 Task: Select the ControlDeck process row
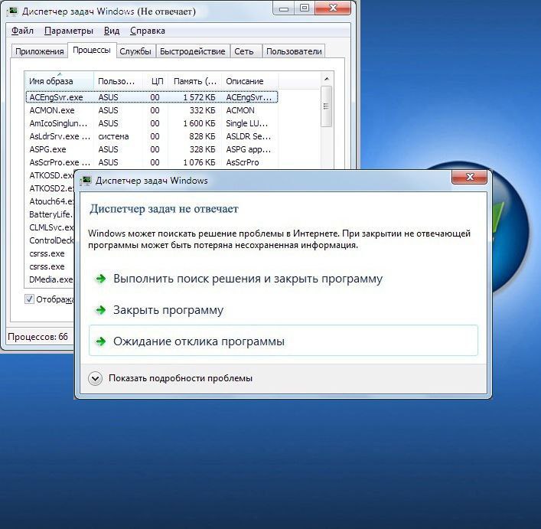point(50,240)
